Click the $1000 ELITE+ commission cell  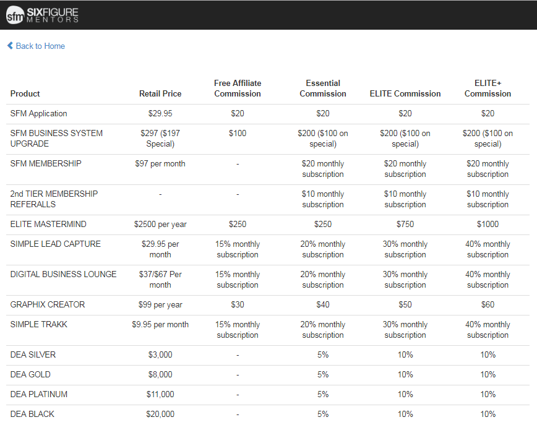488,224
